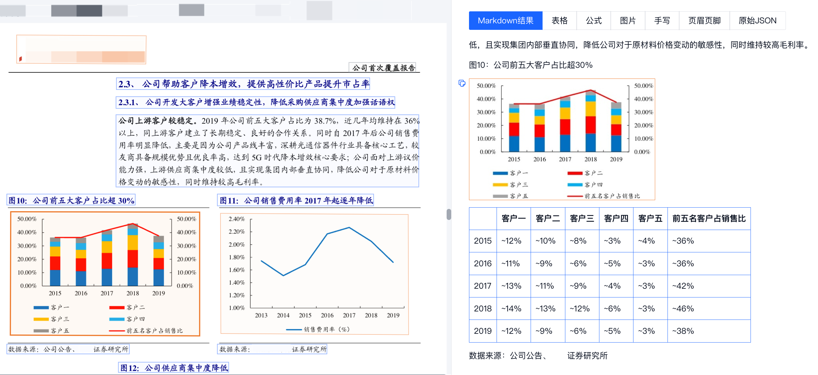Switch to the Markdown结果 tab
This screenshot has height=375, width=818.
pyautogui.click(x=505, y=21)
